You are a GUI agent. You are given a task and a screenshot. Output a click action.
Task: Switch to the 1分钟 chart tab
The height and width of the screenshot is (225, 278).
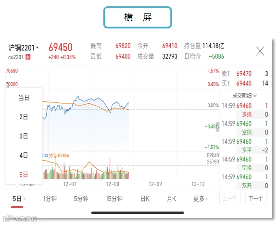(x=50, y=199)
